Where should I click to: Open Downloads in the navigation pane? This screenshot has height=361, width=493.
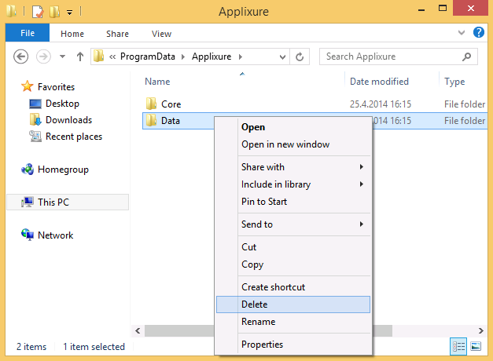68,120
